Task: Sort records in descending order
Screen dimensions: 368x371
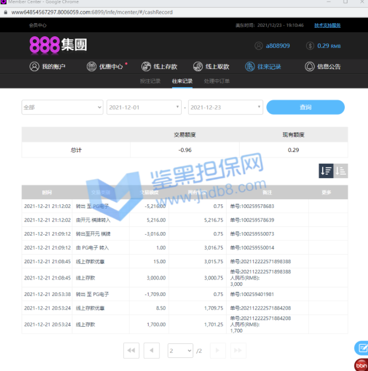Action: tap(326, 171)
